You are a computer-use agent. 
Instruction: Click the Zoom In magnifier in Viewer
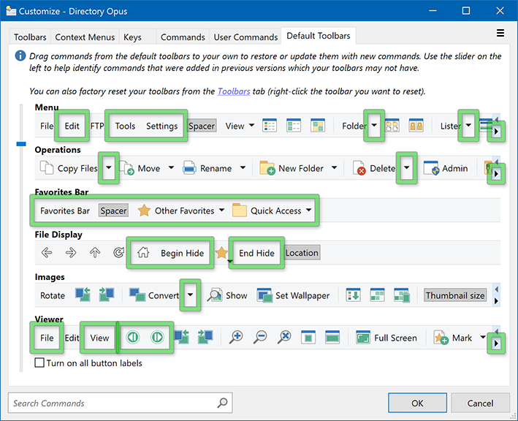coord(236,338)
